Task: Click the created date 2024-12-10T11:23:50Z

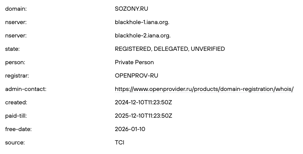Action: [x=143, y=102]
